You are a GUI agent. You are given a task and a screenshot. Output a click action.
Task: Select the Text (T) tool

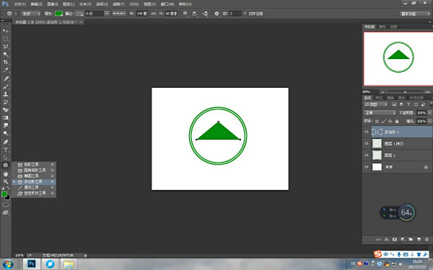pyautogui.click(x=6, y=150)
